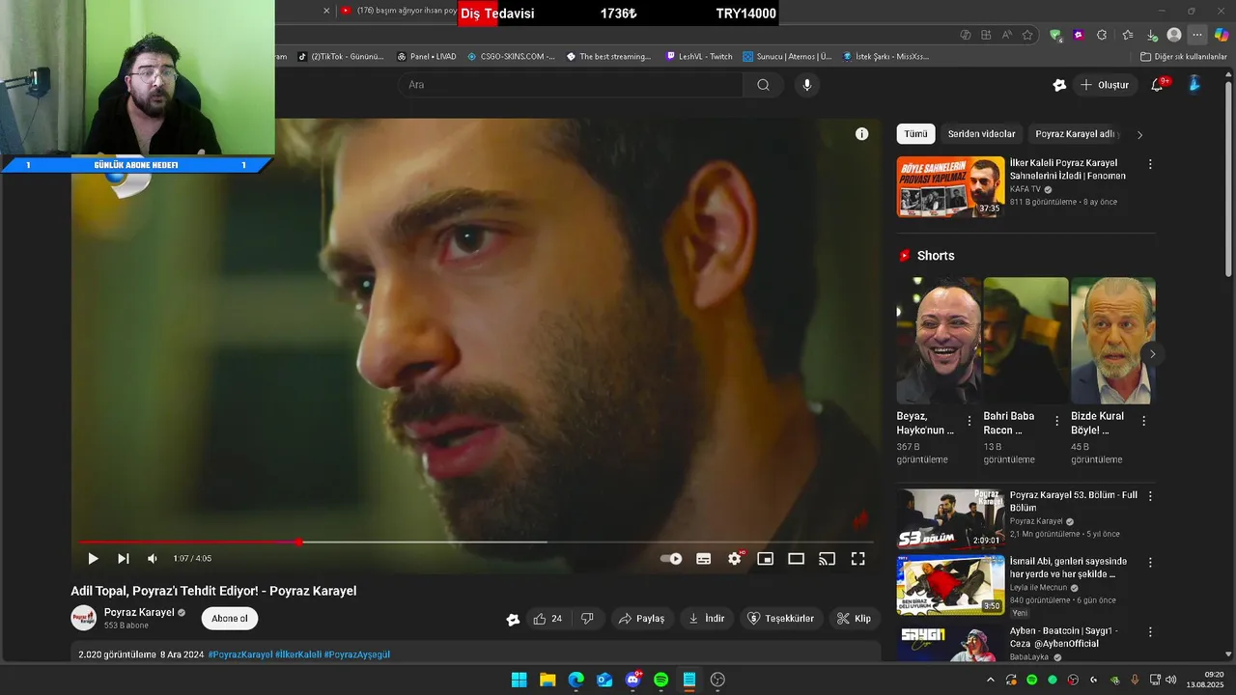
Task: Dislike the video with thumbs down
Action: (587, 619)
